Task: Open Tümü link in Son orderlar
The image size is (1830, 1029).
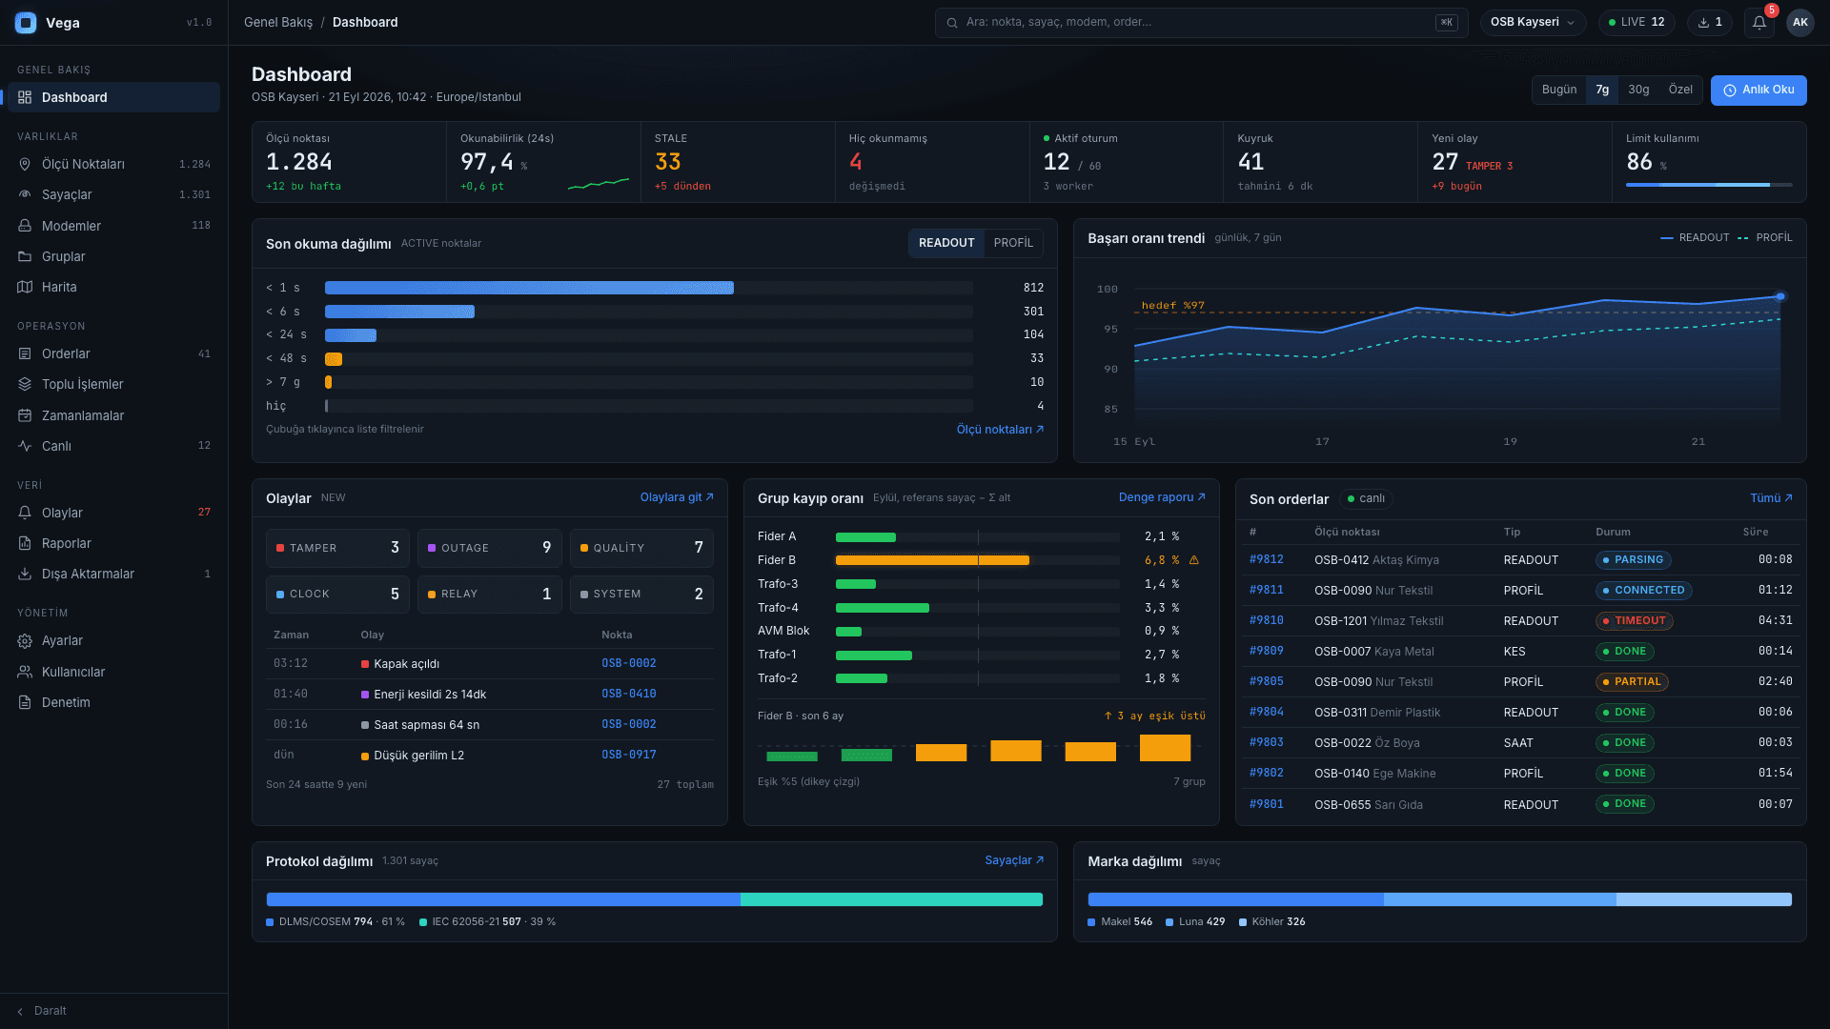Action: point(1771,498)
